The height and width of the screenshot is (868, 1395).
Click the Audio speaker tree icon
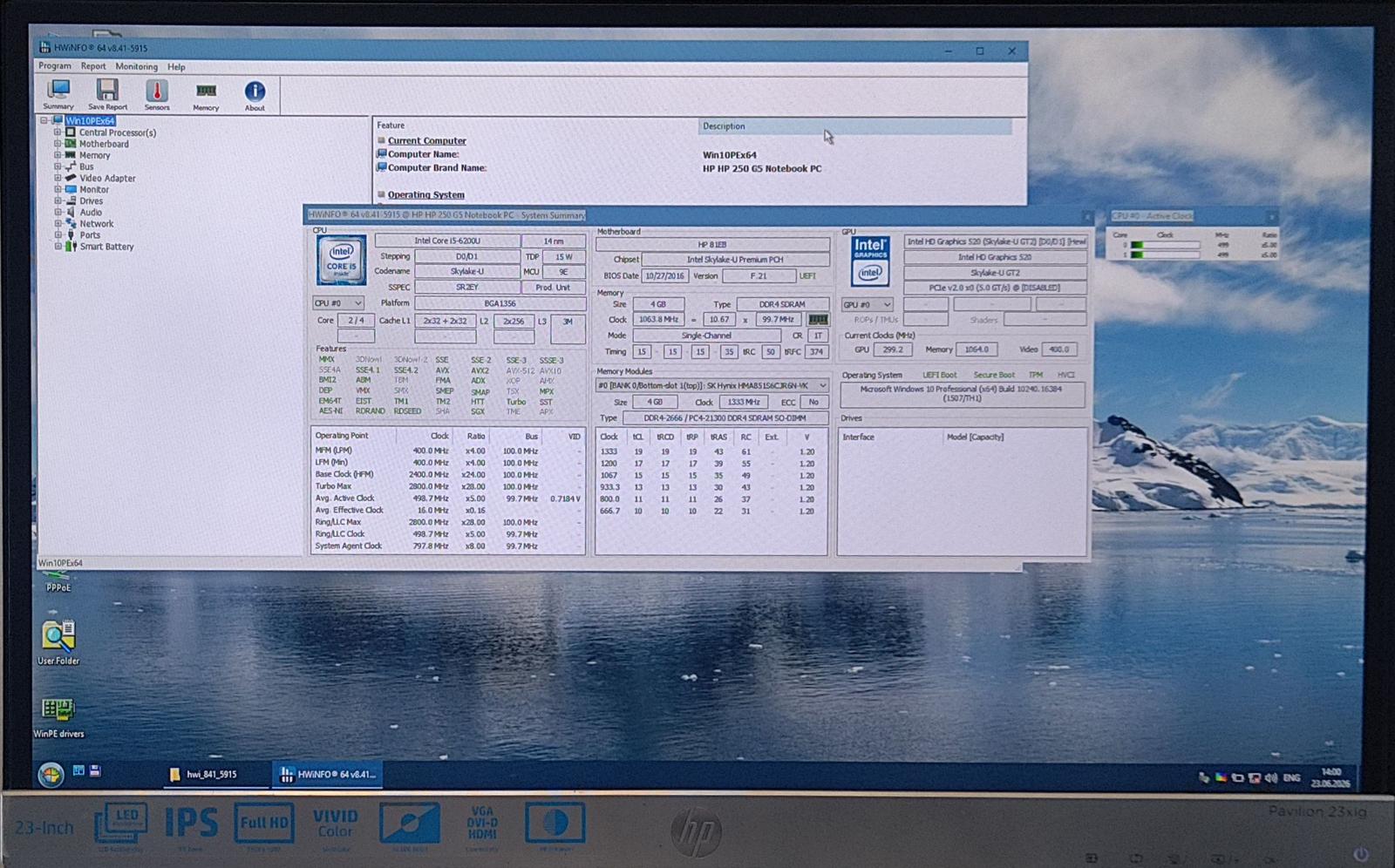point(71,212)
